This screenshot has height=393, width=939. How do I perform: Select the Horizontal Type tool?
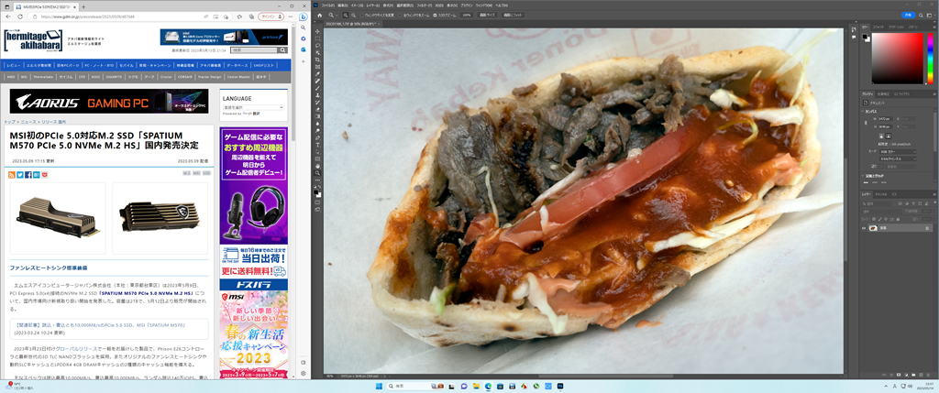(x=317, y=145)
